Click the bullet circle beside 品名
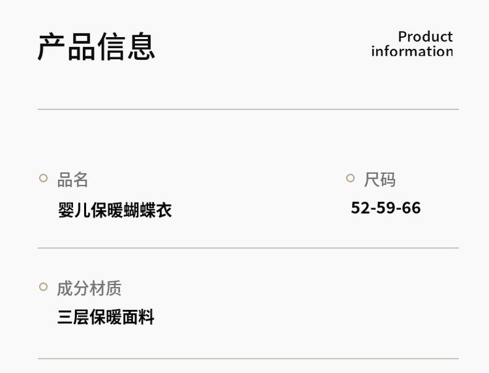The width and height of the screenshot is (489, 373). pyautogui.click(x=43, y=178)
